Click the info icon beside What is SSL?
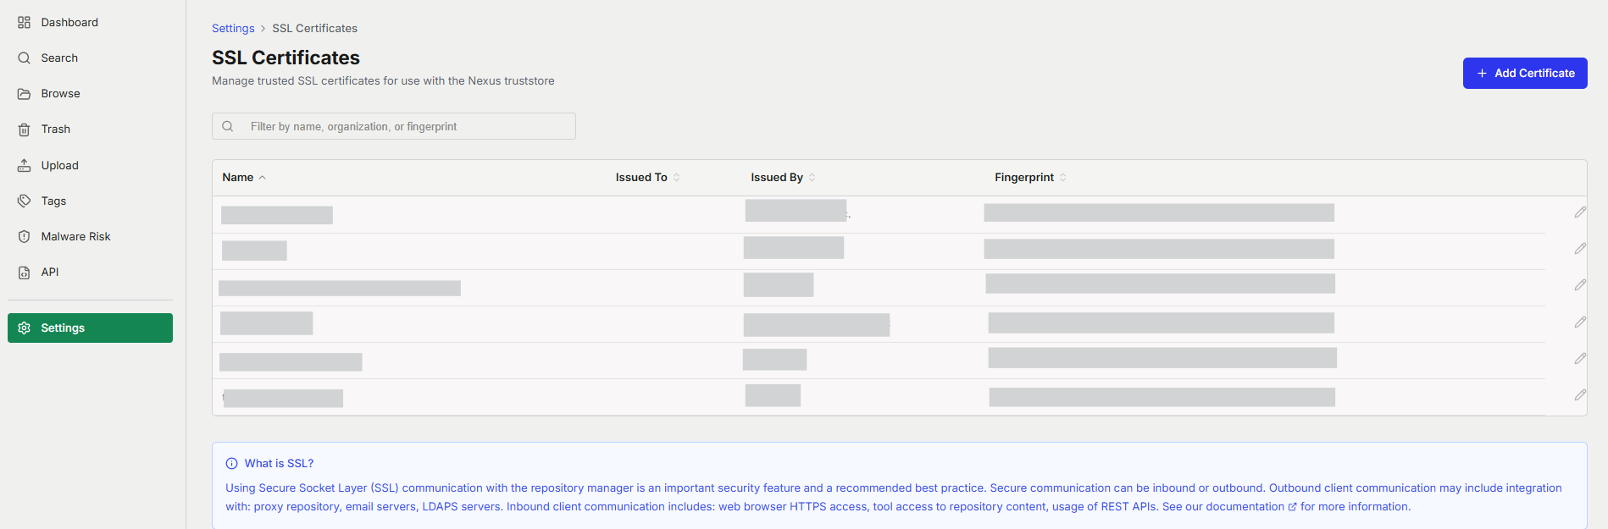The width and height of the screenshot is (1608, 529). click(231, 463)
